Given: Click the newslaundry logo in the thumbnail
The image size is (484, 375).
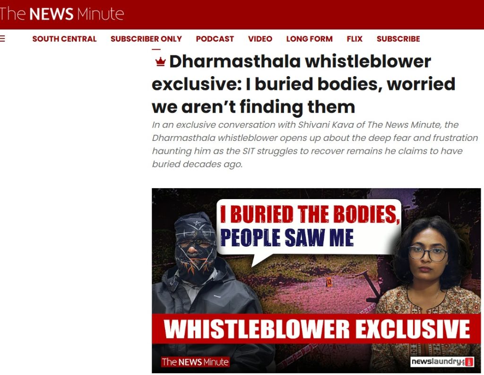Looking at the screenshot, I should (x=442, y=361).
